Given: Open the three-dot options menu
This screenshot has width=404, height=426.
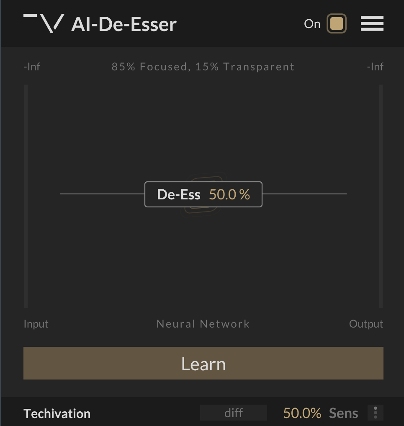Looking at the screenshot, I should [375, 413].
